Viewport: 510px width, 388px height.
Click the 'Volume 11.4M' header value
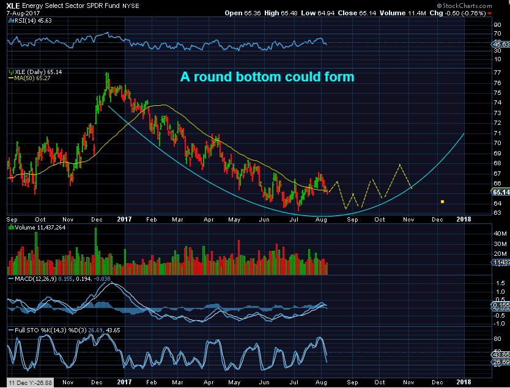[x=402, y=13]
